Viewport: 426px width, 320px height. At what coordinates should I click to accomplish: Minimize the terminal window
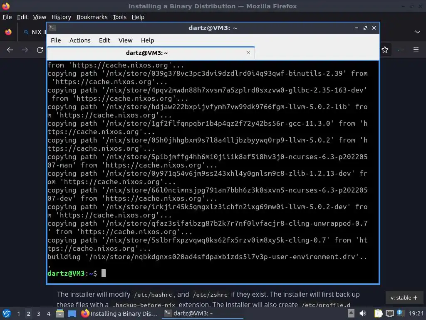356,28
